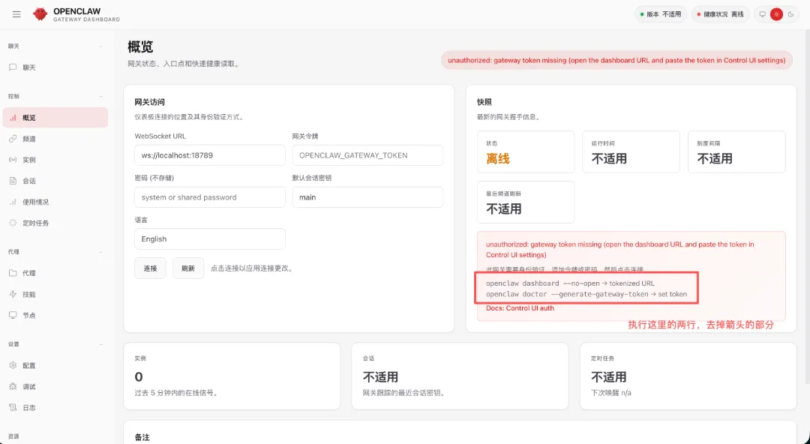Focus the WebSocket URL field
The width and height of the screenshot is (810, 444).
click(x=210, y=155)
